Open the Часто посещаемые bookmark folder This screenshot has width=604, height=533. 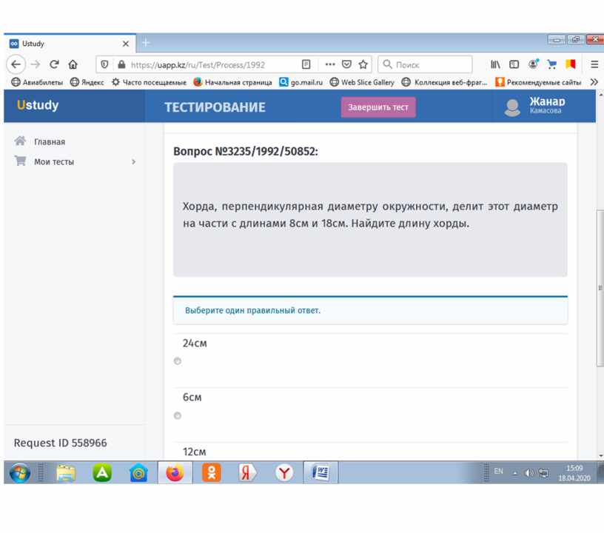[x=149, y=82]
